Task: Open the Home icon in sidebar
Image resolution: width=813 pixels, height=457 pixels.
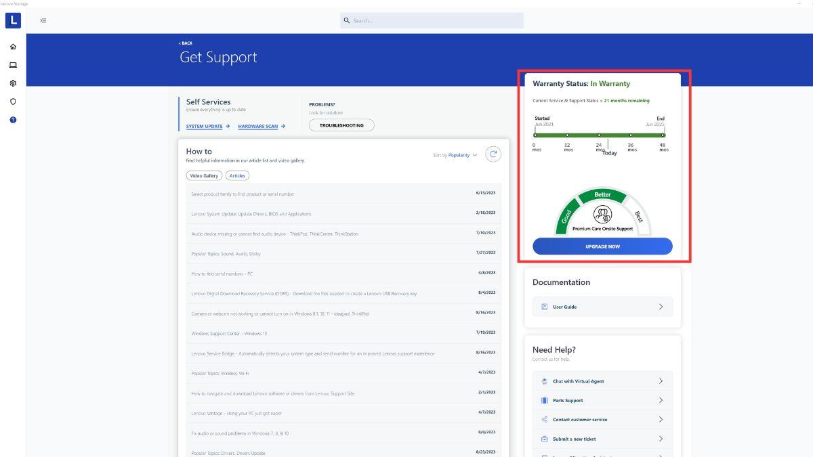Action: (x=13, y=47)
